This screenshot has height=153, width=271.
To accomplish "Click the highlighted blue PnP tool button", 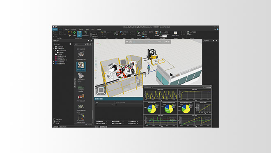I will point(79,33).
